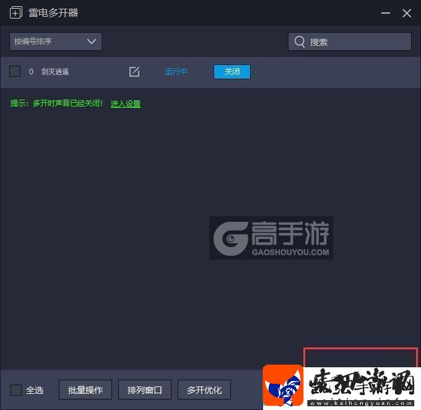Click the 多开优化 button
This screenshot has width=421, height=410.
[204, 390]
